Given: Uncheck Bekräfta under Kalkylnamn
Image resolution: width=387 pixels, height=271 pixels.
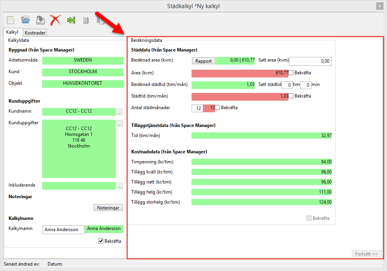Looking at the screenshot, I should coord(101,241).
